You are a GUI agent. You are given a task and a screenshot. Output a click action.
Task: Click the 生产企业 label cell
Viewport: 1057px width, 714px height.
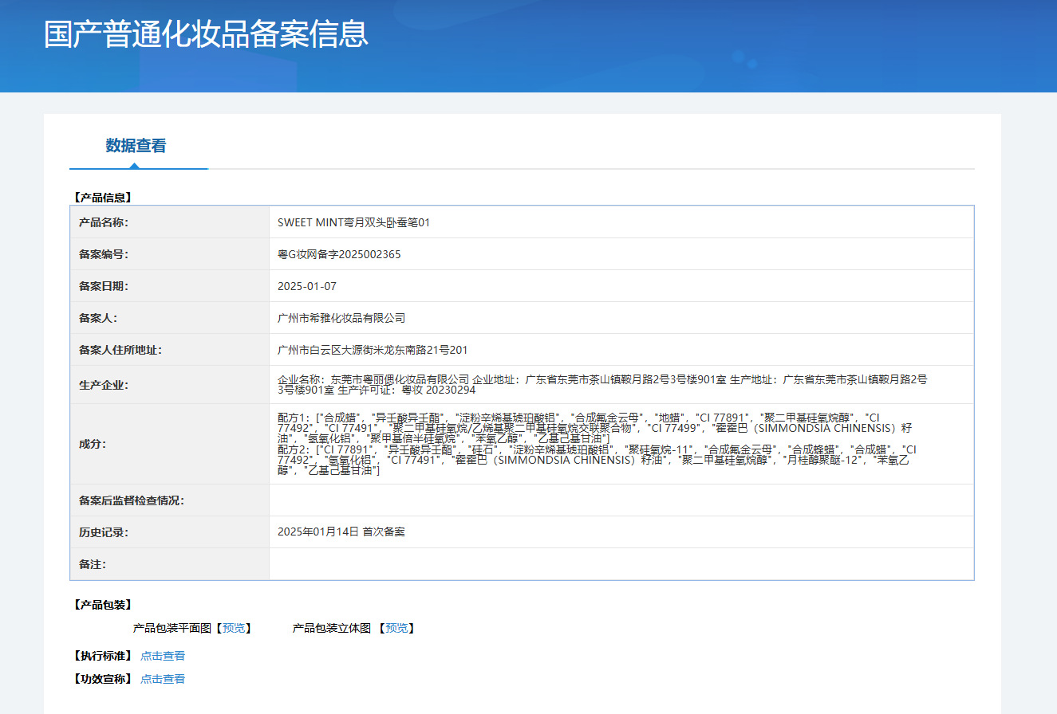[x=170, y=385]
